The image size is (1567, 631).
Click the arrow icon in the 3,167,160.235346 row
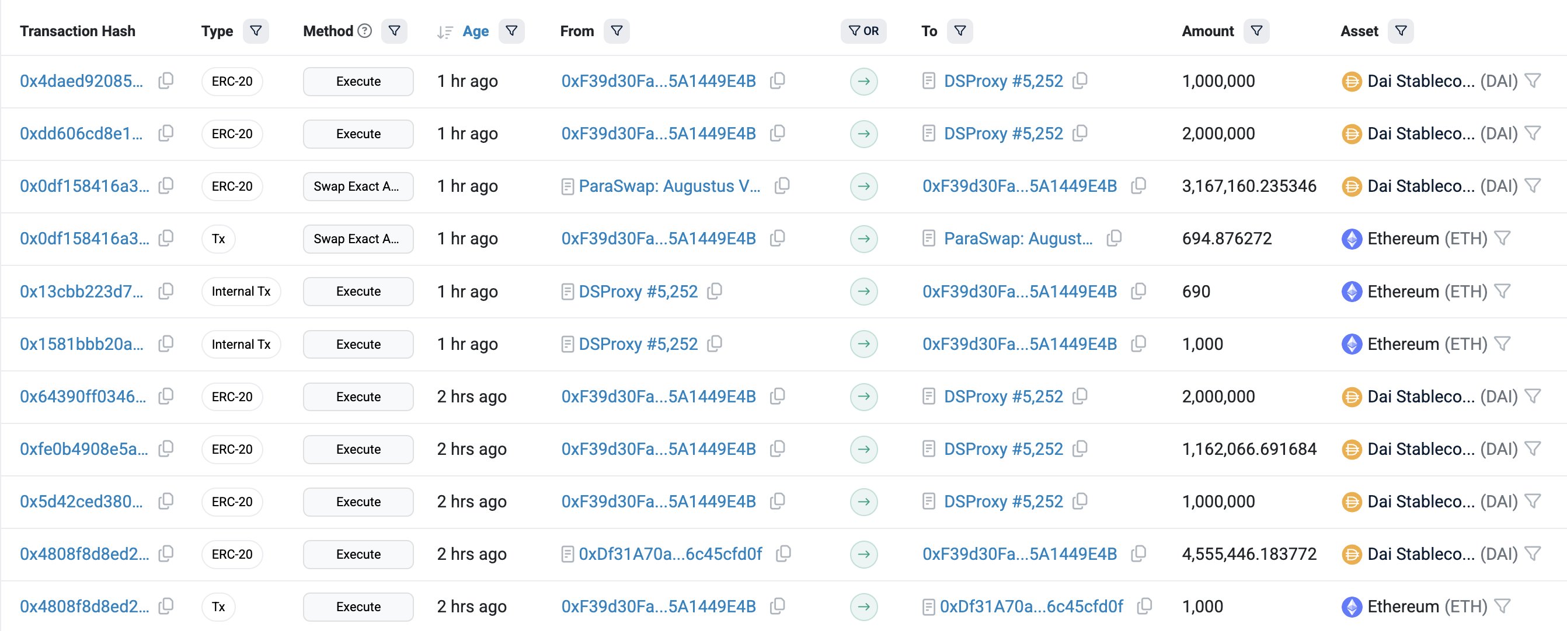(864, 186)
